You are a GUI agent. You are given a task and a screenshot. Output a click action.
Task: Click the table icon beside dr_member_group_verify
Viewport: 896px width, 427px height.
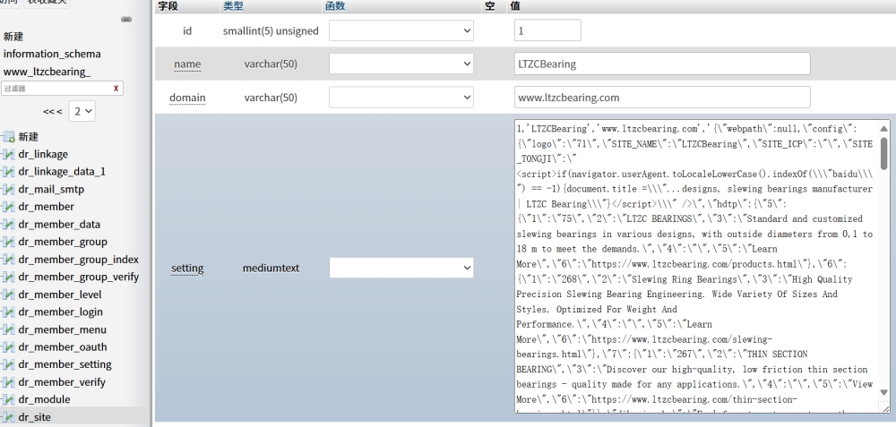click(x=8, y=277)
